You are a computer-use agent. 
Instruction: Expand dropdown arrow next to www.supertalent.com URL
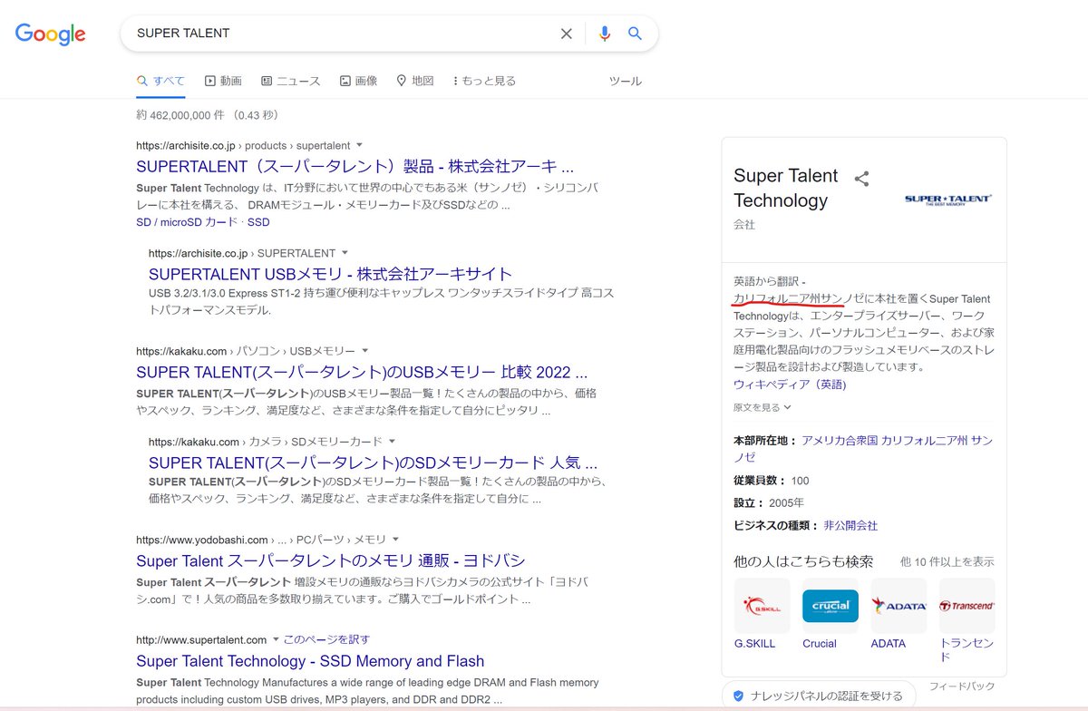click(x=276, y=639)
